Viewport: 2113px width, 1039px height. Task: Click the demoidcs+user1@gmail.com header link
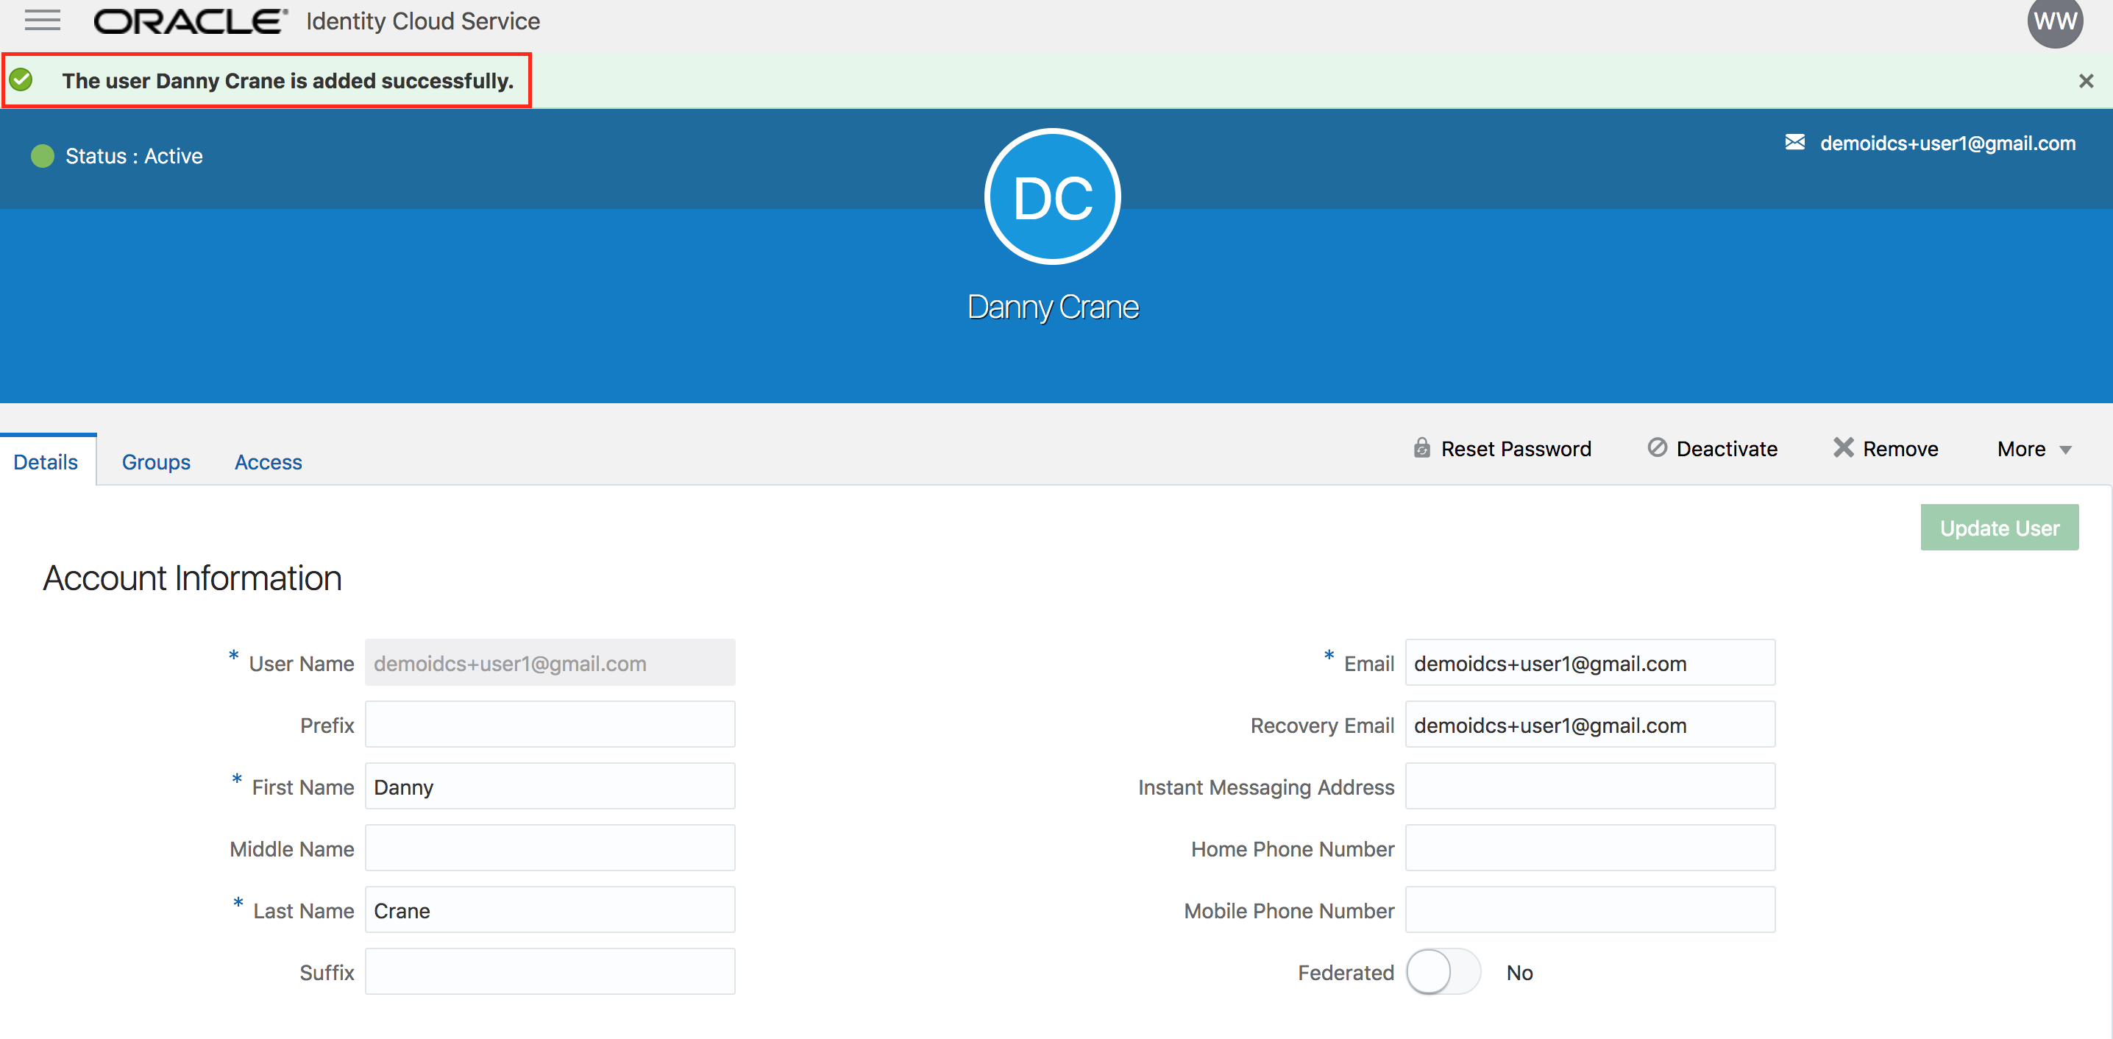[1947, 143]
